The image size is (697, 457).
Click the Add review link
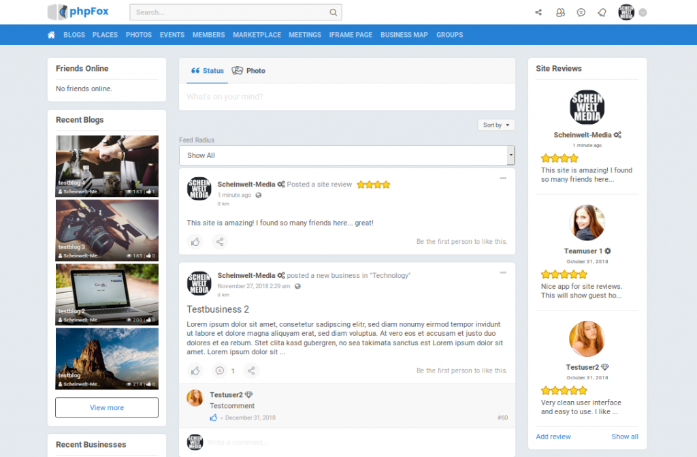[x=553, y=437]
